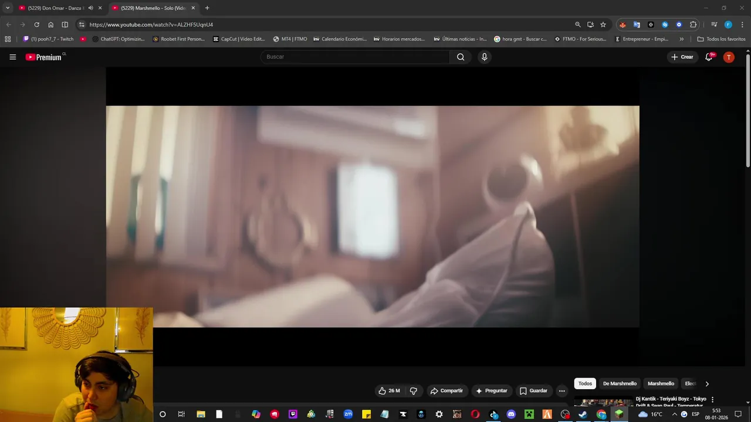Open Todos los favoritos folder
The height and width of the screenshot is (422, 751).
[721, 39]
